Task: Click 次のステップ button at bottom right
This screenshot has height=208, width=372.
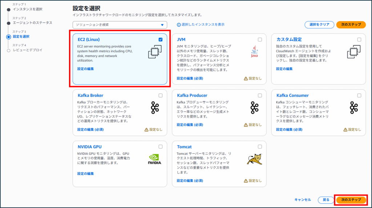Action: 351,200
